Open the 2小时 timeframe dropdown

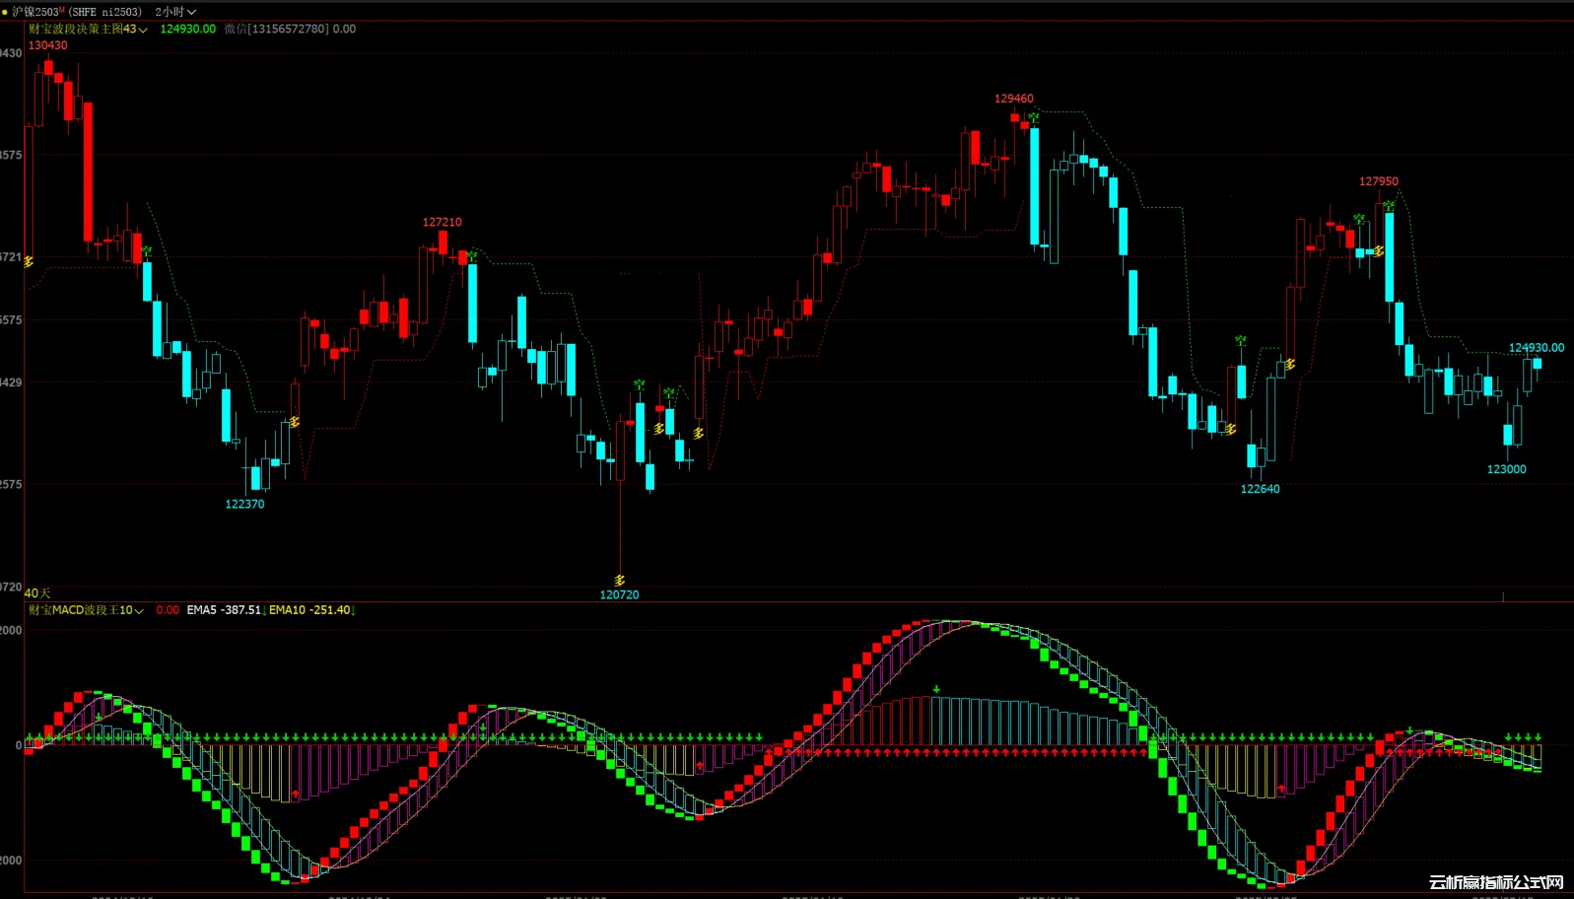tap(175, 12)
